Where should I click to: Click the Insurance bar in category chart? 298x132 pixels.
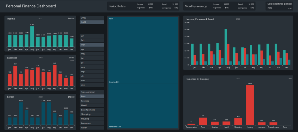pyautogui.click(x=262, y=124)
